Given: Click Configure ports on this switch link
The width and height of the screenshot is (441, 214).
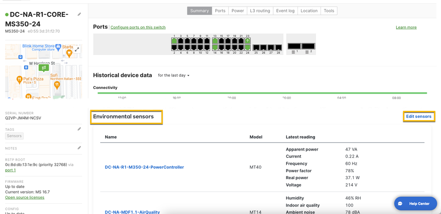Looking at the screenshot, I should point(138,27).
